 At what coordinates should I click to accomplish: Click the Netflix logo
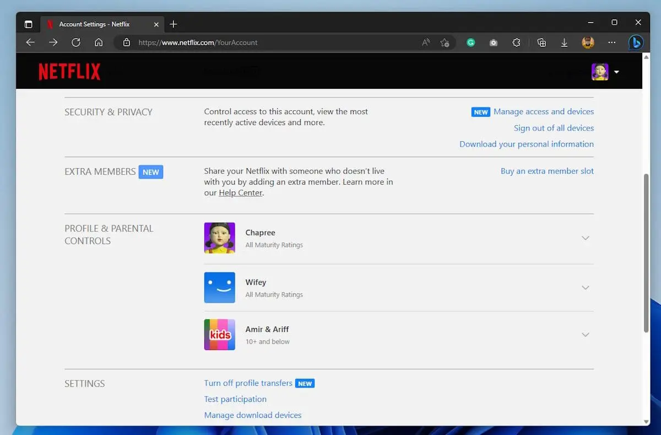click(x=69, y=72)
